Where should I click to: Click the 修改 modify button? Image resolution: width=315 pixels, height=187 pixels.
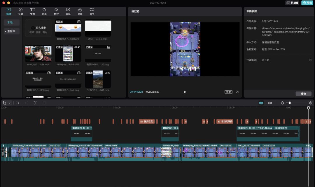(303, 93)
